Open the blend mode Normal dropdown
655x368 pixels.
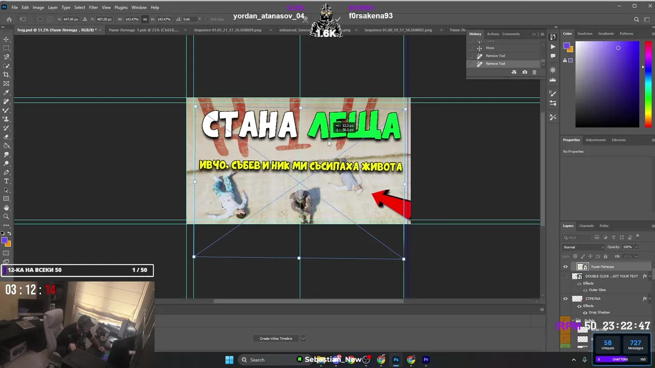pyautogui.click(x=583, y=247)
